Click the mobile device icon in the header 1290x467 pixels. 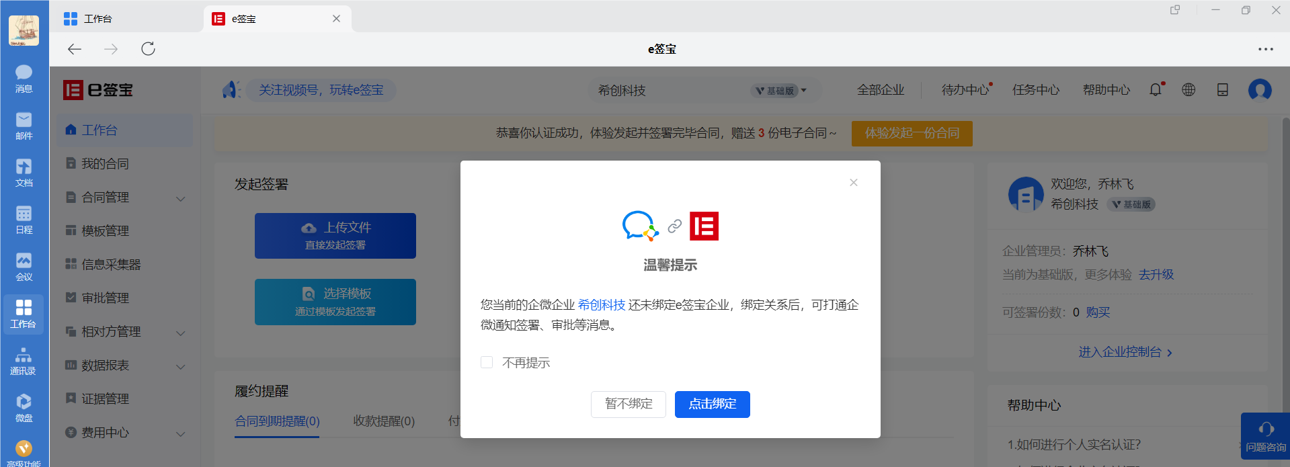point(1223,89)
